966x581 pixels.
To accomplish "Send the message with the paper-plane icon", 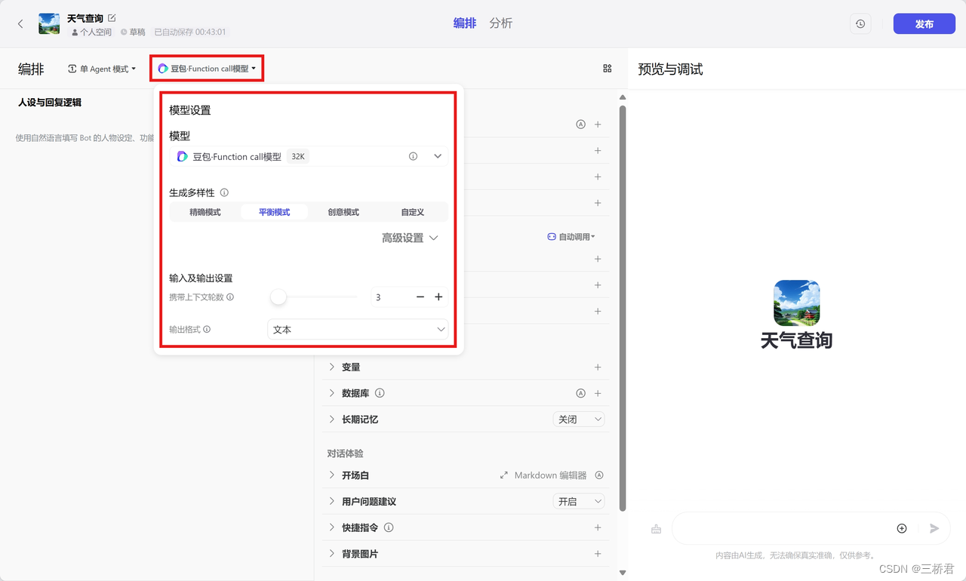I will click(x=934, y=528).
